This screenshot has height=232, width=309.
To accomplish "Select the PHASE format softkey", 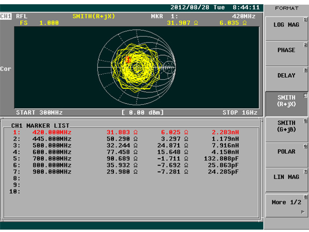I will tap(286, 54).
